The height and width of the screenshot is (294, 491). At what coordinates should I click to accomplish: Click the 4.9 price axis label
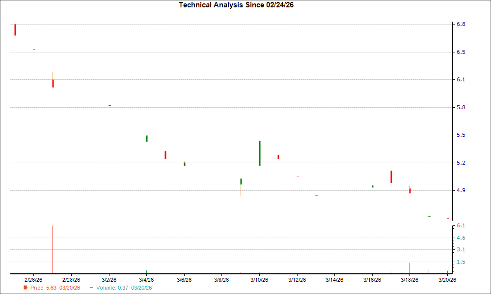pos(461,190)
